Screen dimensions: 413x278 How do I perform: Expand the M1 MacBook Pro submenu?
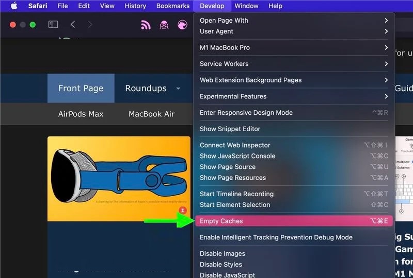pyautogui.click(x=294, y=47)
